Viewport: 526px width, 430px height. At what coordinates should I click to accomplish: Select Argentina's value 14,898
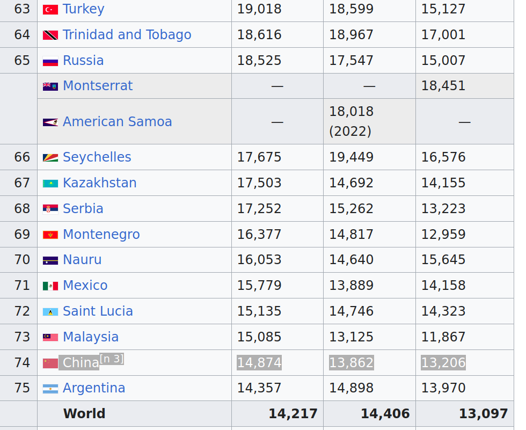click(x=351, y=388)
